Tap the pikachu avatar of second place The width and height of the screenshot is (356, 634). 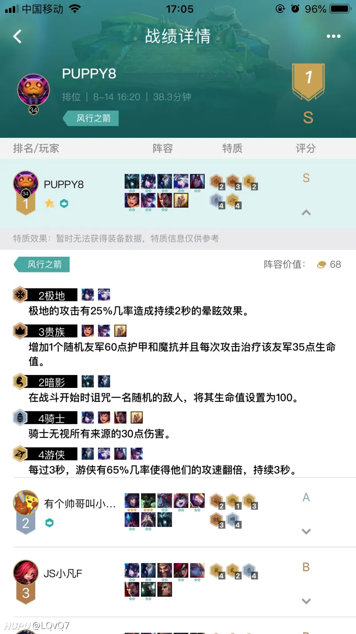tap(25, 502)
